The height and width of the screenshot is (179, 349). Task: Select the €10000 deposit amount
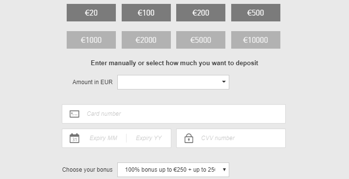coord(256,40)
